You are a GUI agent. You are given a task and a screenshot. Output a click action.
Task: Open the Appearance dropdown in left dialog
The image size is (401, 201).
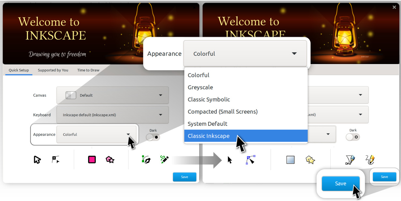97,134
